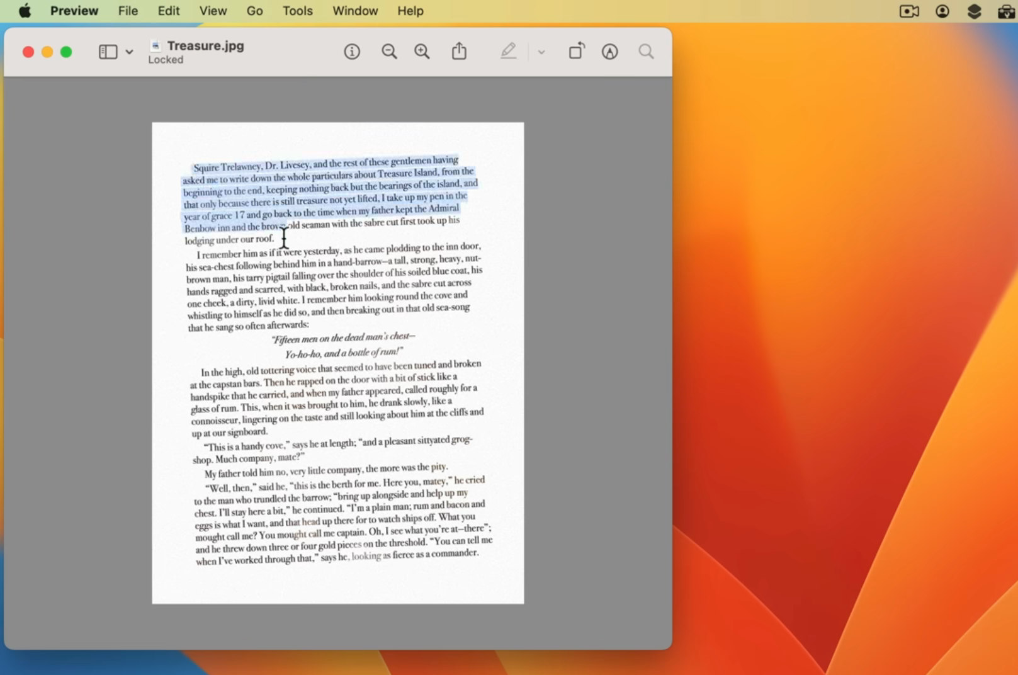Click the Locked status label

point(166,60)
